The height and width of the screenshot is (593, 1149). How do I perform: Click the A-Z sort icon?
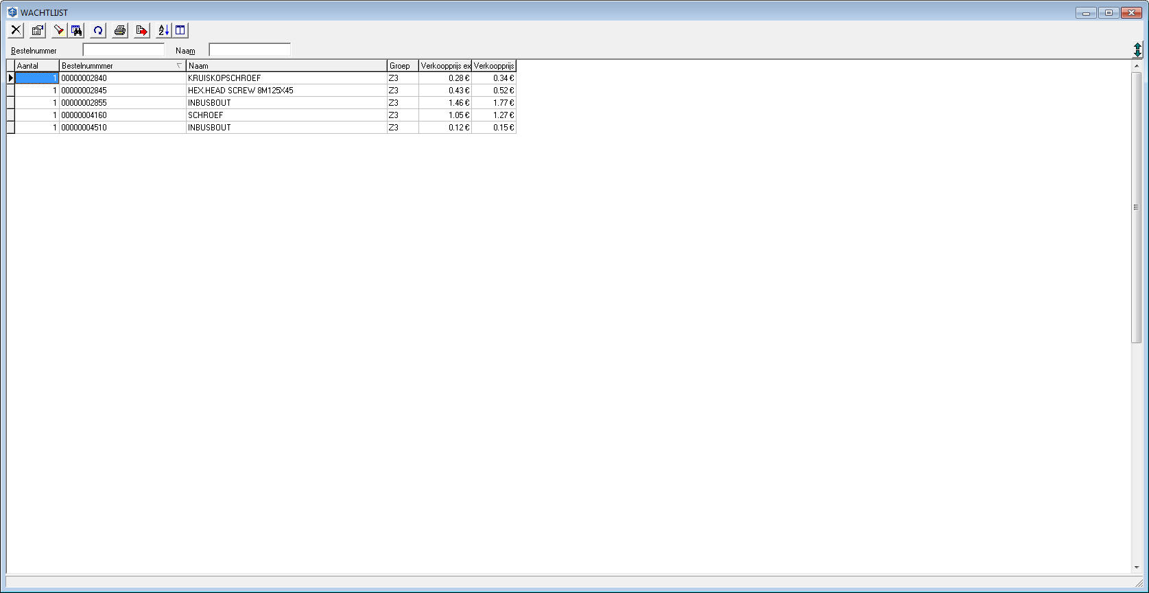[x=163, y=30]
